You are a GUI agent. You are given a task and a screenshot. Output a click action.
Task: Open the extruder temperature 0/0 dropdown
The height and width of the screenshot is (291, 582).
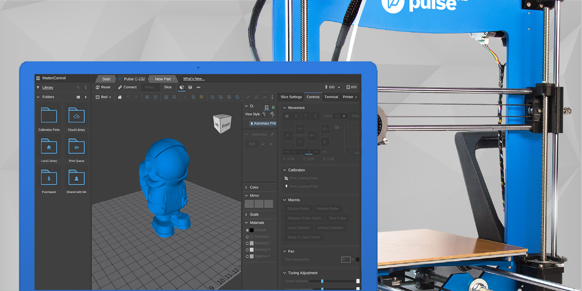[333, 87]
